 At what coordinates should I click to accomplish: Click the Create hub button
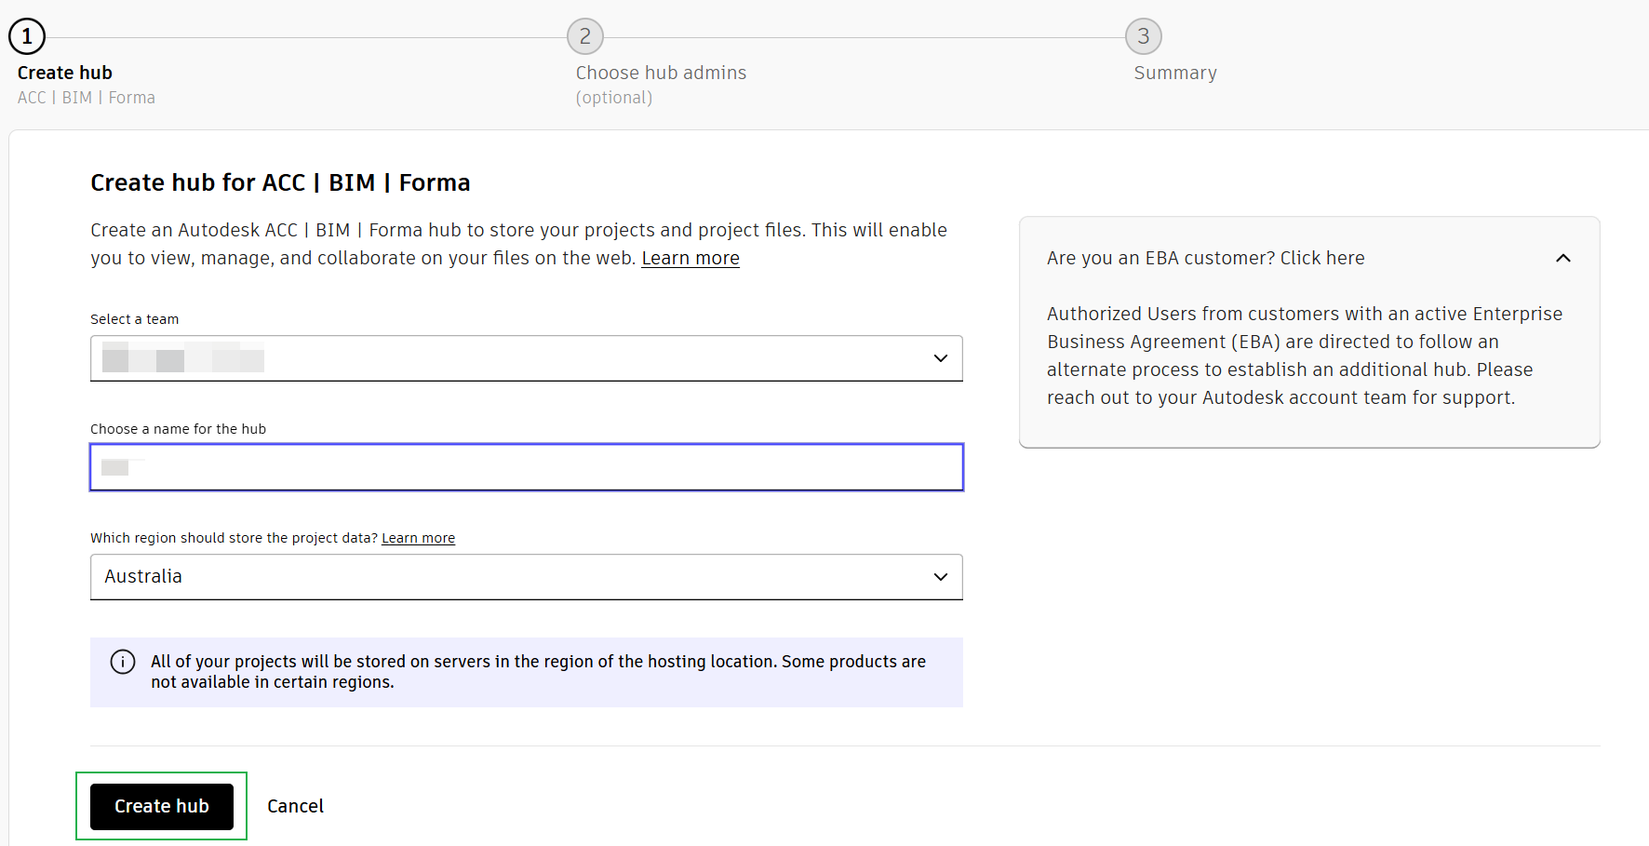click(x=162, y=806)
